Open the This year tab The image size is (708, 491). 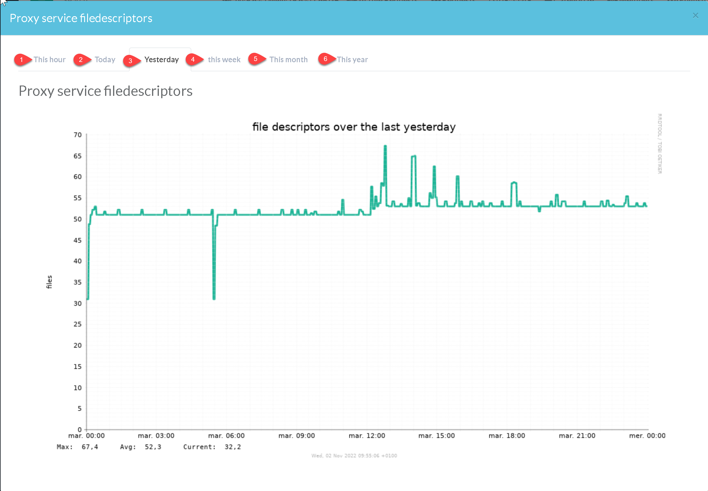[x=352, y=60]
